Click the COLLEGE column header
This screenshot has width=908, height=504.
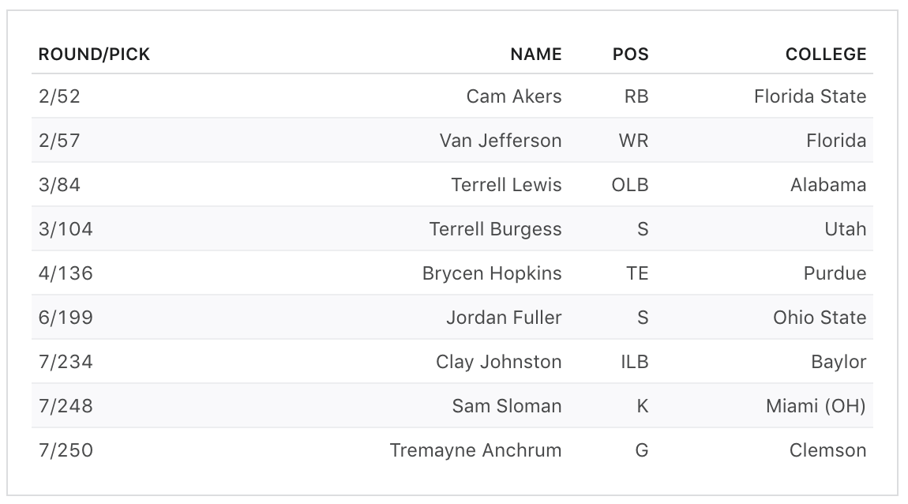point(825,55)
